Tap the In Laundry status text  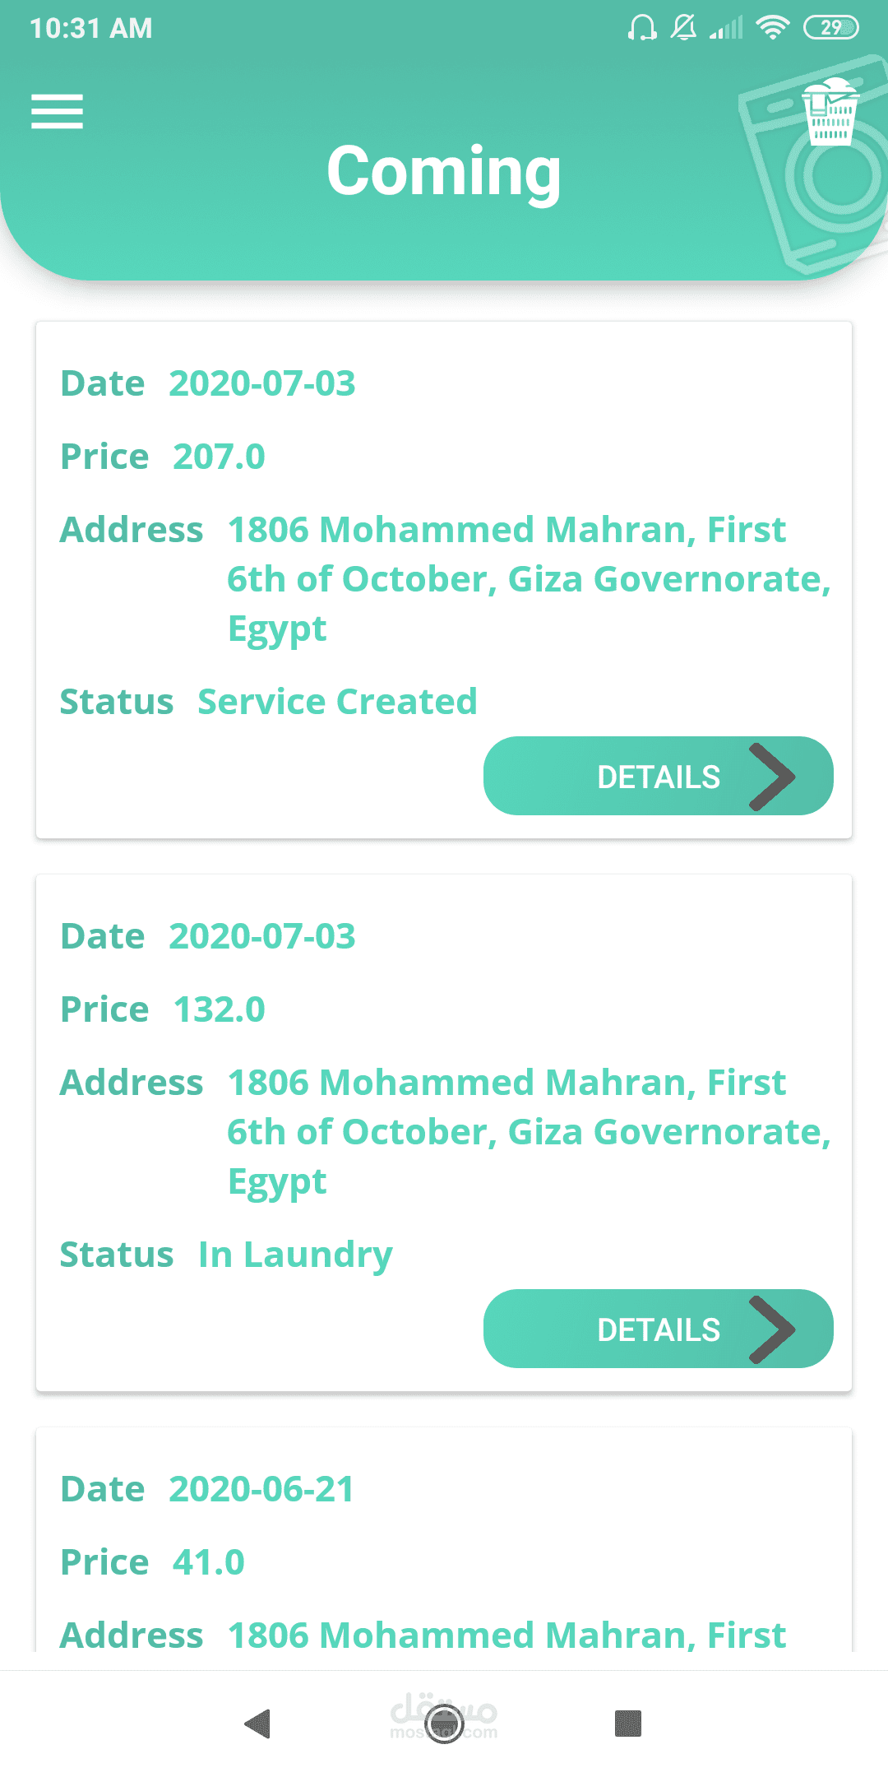295,1255
